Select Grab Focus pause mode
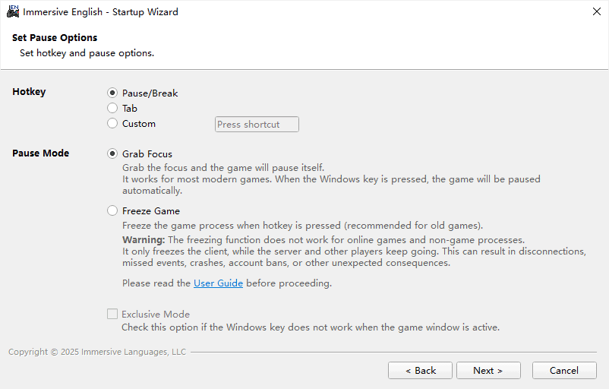609x389 pixels. pyautogui.click(x=113, y=154)
